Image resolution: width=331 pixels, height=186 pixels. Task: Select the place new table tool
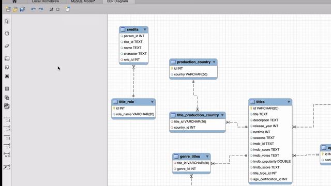7,88
